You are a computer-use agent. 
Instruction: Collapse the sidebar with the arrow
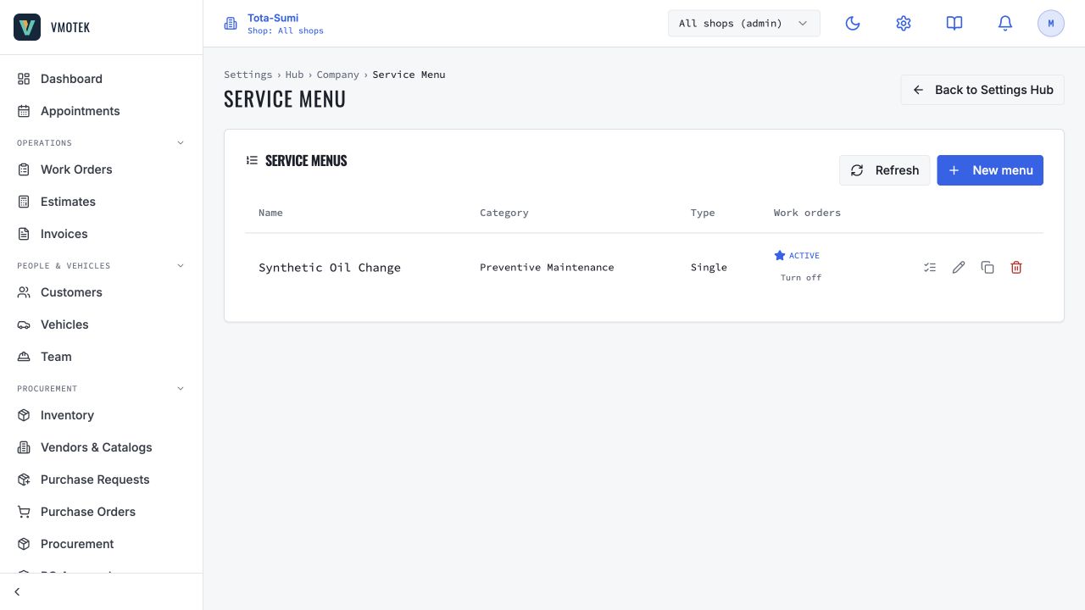coord(17,592)
